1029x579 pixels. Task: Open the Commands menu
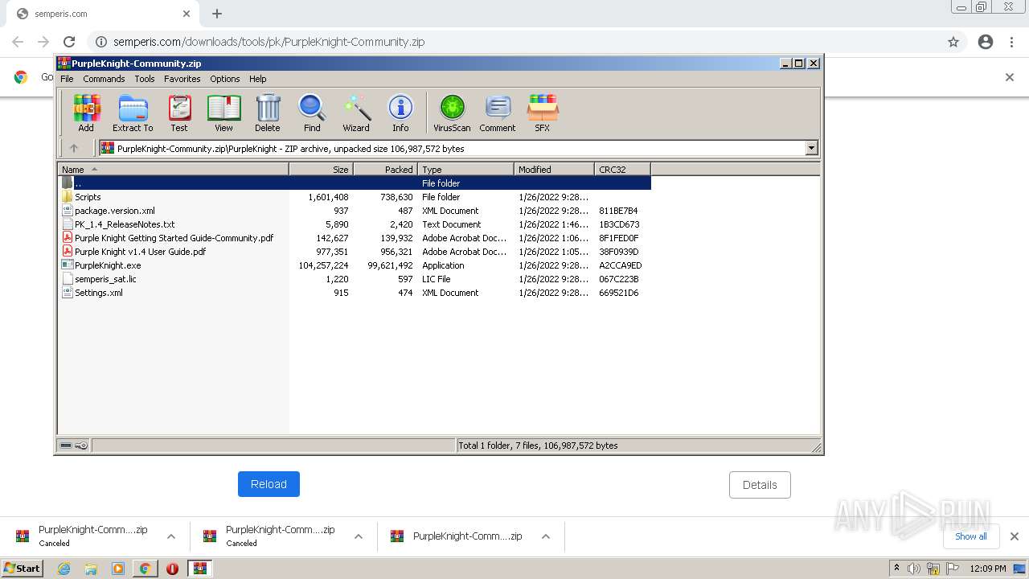[104, 79]
